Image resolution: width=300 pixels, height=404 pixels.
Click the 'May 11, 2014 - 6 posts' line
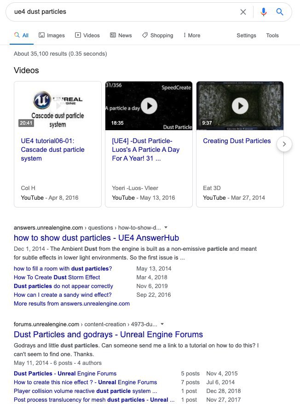click(x=58, y=363)
